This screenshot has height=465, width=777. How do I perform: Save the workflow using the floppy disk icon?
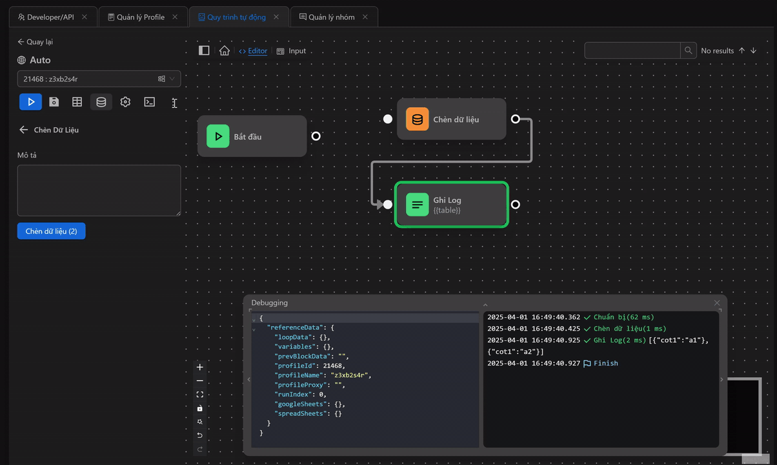pyautogui.click(x=54, y=101)
